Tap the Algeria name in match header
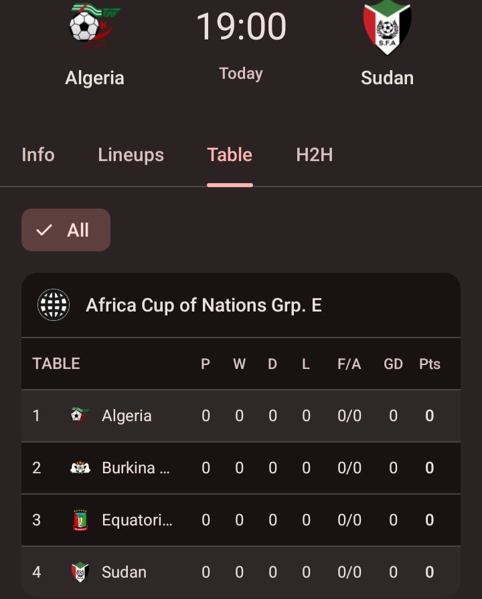This screenshot has width=482, height=599. pos(94,78)
